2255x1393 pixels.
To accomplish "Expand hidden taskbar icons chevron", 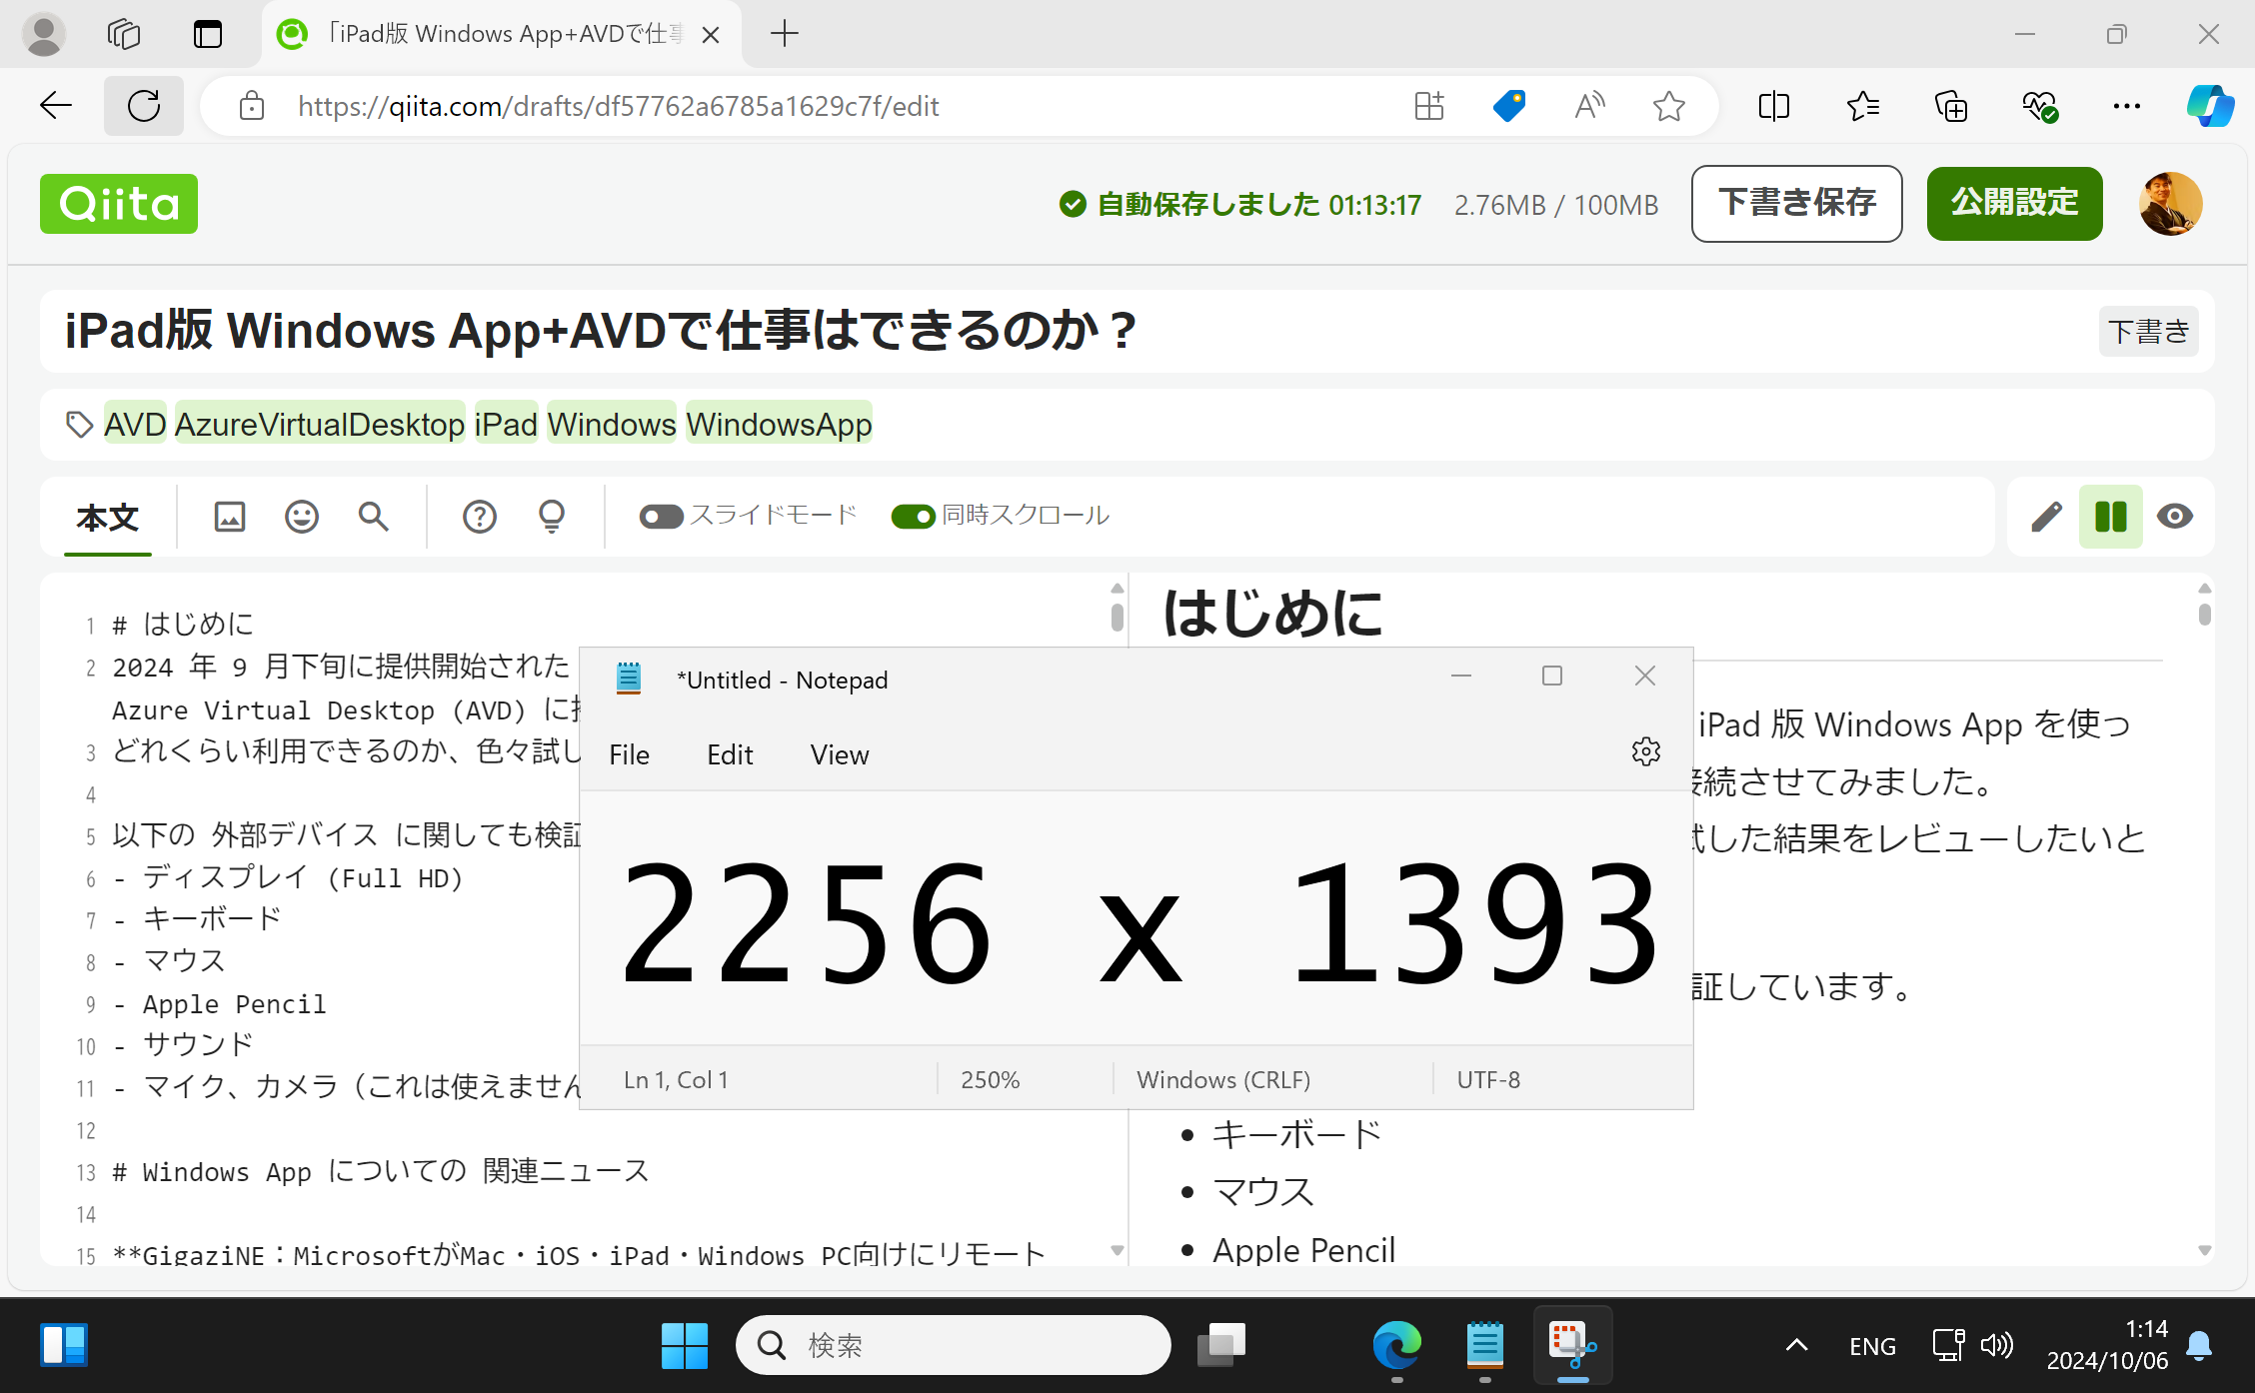I will [x=1796, y=1345].
